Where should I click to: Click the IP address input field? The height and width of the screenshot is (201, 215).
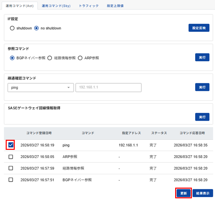(x=109, y=87)
